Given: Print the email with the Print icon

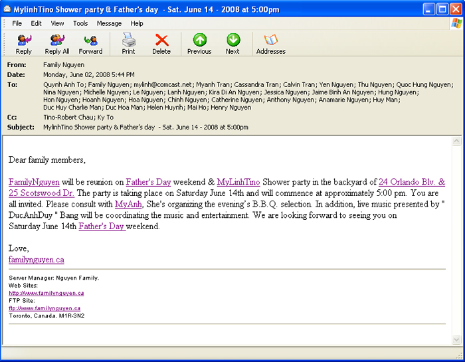Looking at the screenshot, I should 128,44.
